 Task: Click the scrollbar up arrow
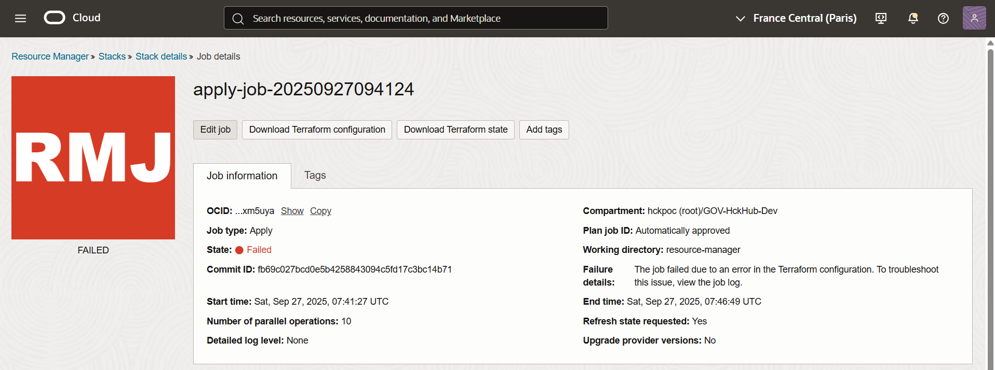point(990,43)
